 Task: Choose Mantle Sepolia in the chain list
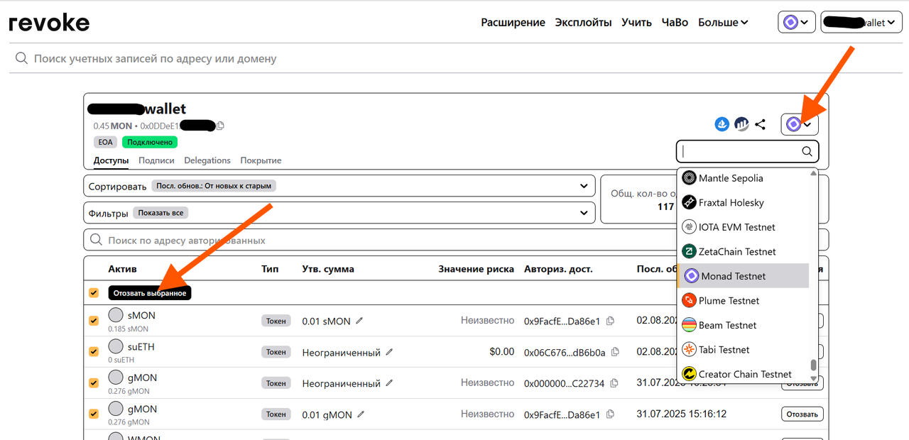pyautogui.click(x=743, y=178)
